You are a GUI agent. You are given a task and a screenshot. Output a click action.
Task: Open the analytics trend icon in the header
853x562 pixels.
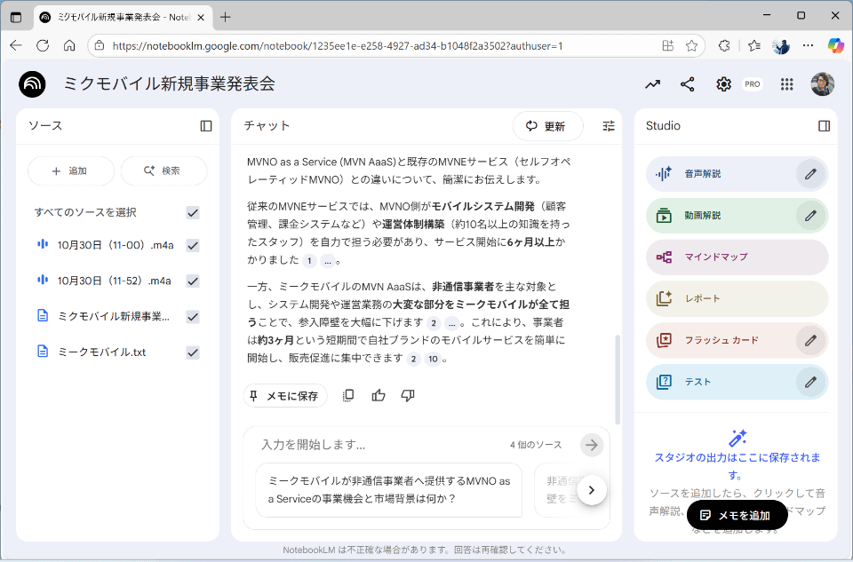click(x=652, y=84)
